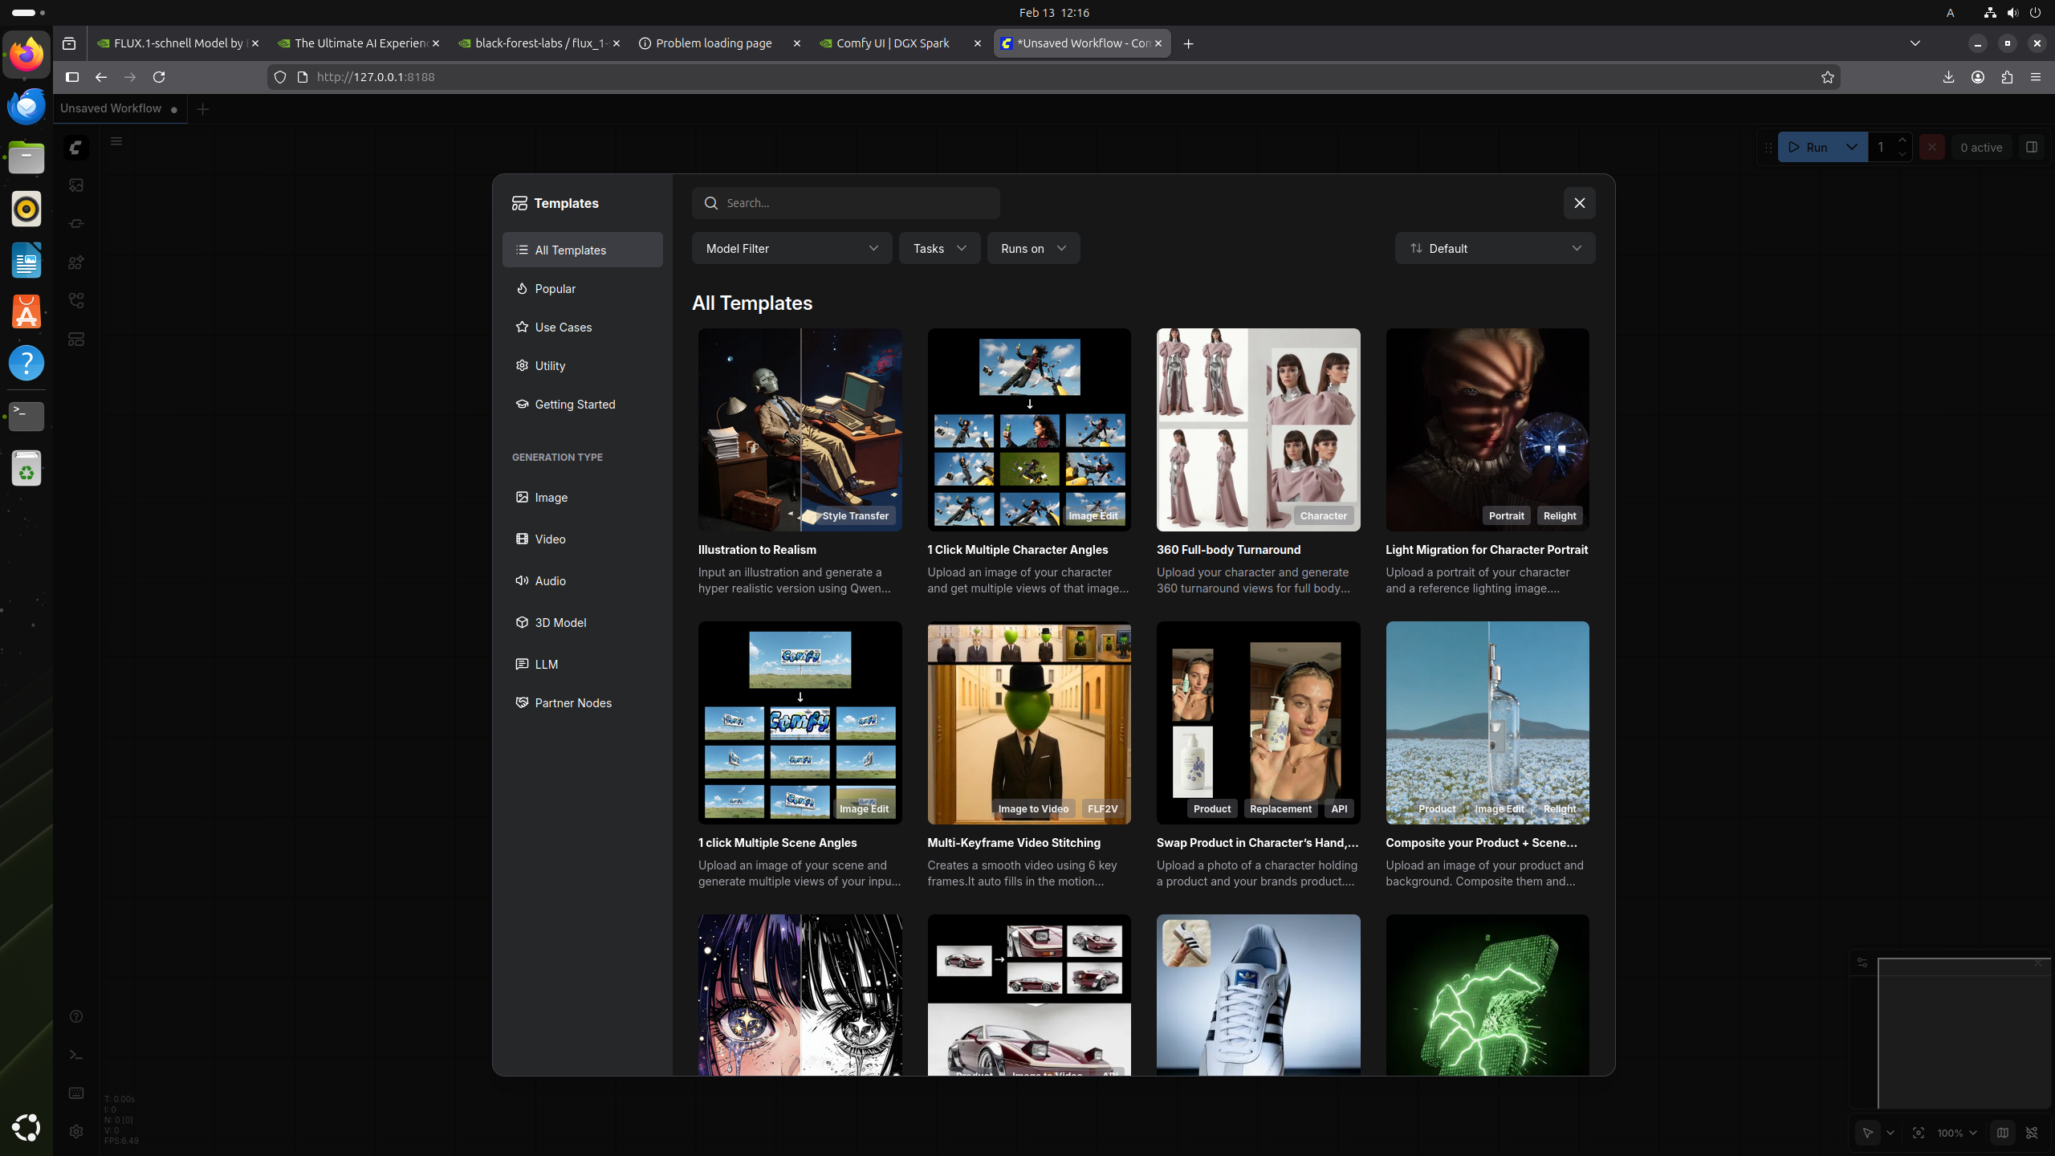Open the Multi-Keyframe Video Stitching template
The height and width of the screenshot is (1156, 2055).
(x=1028, y=722)
